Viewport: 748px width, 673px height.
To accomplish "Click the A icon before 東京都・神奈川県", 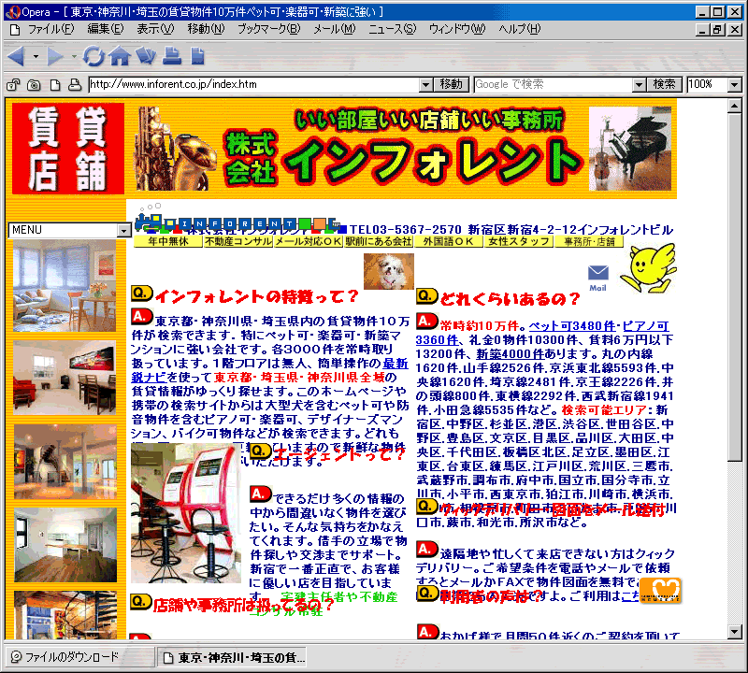I will (142, 317).
